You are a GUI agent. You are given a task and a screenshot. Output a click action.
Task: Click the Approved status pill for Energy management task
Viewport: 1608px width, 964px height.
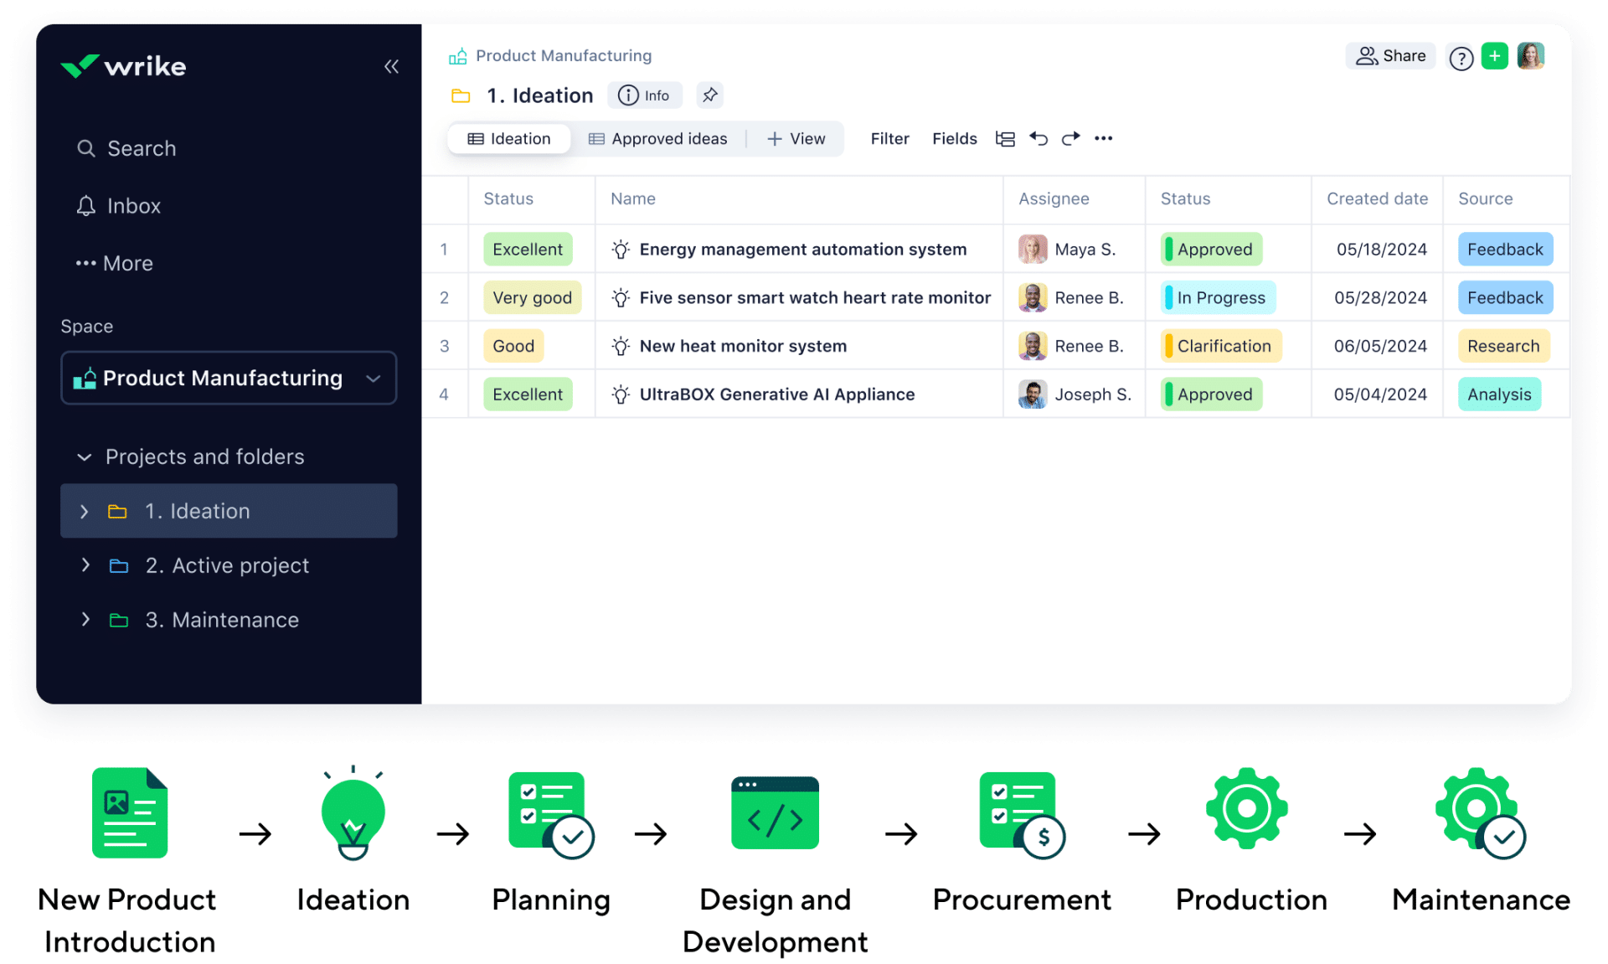coord(1209,249)
